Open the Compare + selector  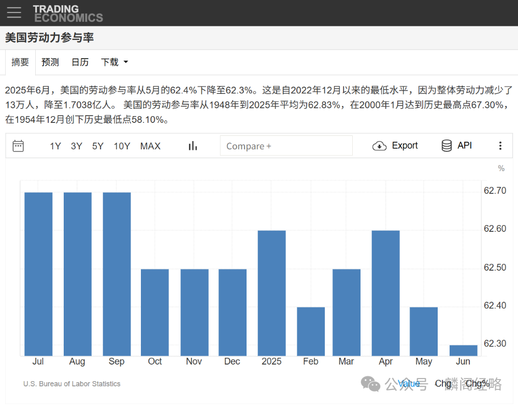pos(286,146)
